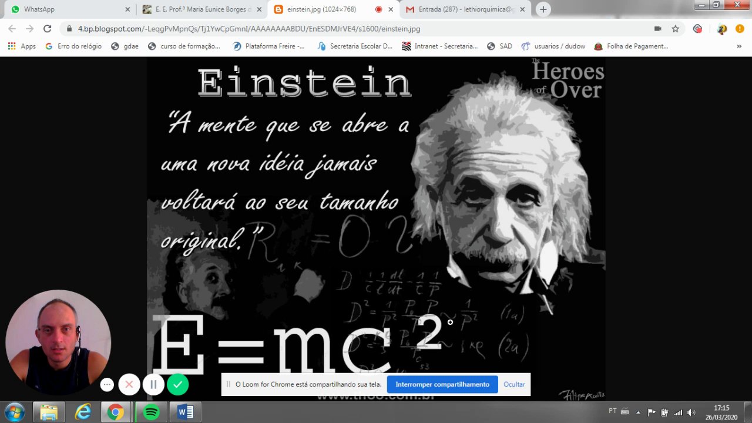Open Spotify from the taskbar

(x=151, y=412)
